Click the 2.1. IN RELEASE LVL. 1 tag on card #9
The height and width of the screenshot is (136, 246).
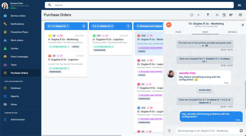59,68
